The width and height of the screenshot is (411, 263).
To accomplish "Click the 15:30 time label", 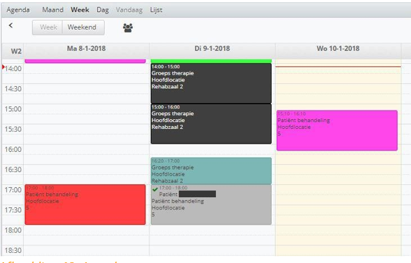I will pyautogui.click(x=13, y=129).
